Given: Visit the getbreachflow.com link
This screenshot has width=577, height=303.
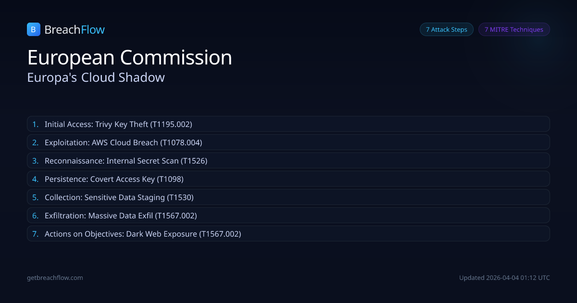Looking at the screenshot, I should 55,278.
